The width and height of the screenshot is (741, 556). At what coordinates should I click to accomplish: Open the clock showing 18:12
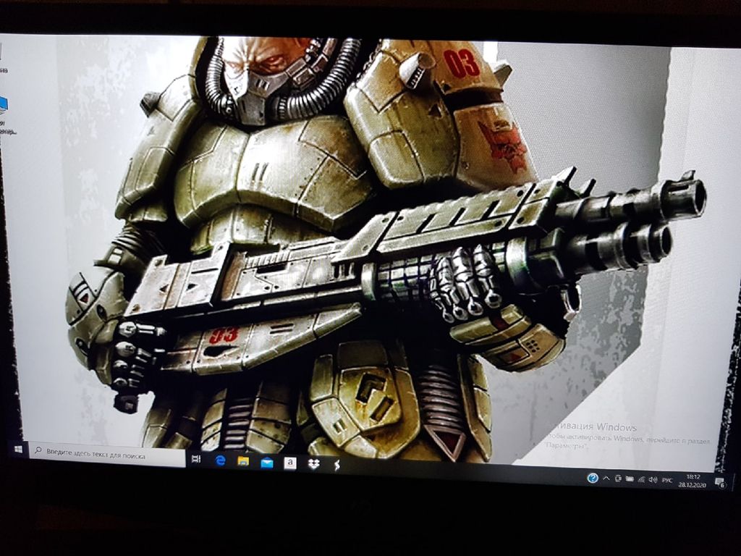[x=693, y=481]
